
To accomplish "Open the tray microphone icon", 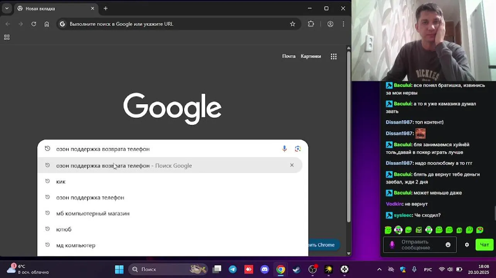I will [414, 269].
